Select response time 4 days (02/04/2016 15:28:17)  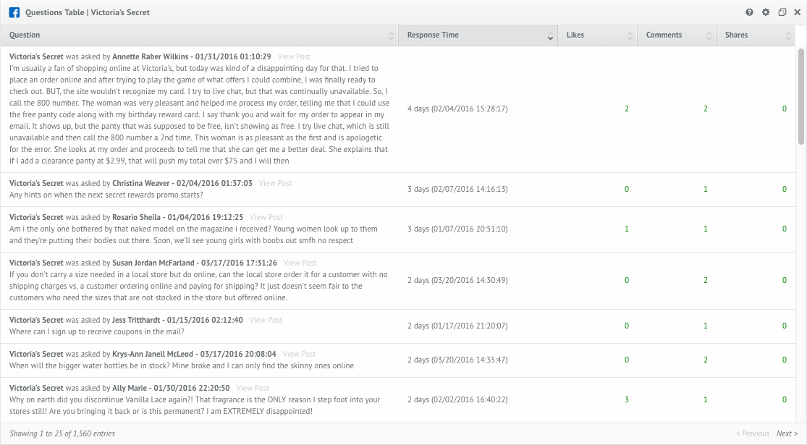tap(457, 109)
